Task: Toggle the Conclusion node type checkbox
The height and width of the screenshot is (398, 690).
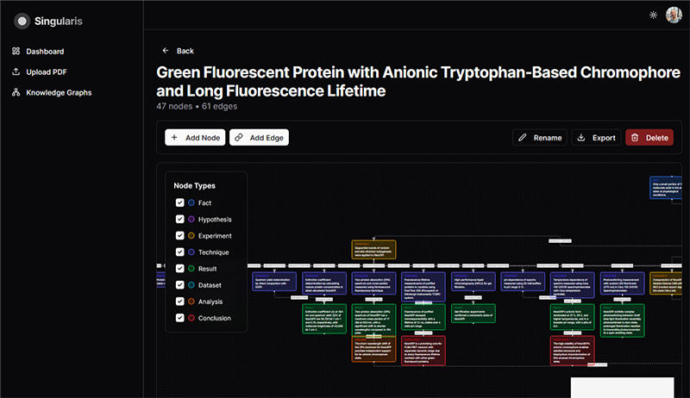Action: coord(180,318)
